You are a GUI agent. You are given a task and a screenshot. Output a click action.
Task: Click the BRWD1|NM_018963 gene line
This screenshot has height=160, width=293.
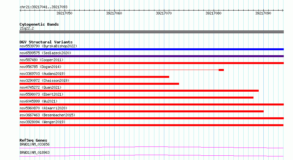pos(151,155)
